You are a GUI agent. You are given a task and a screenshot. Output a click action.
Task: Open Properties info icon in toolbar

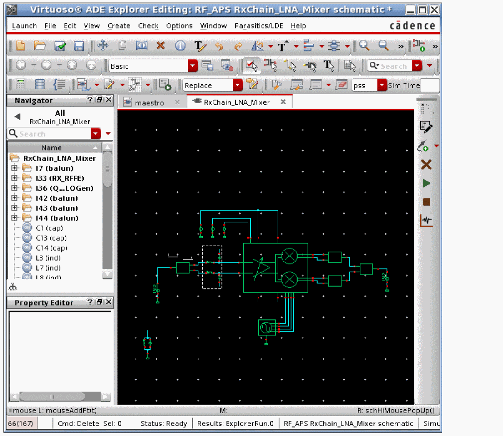[x=180, y=46]
